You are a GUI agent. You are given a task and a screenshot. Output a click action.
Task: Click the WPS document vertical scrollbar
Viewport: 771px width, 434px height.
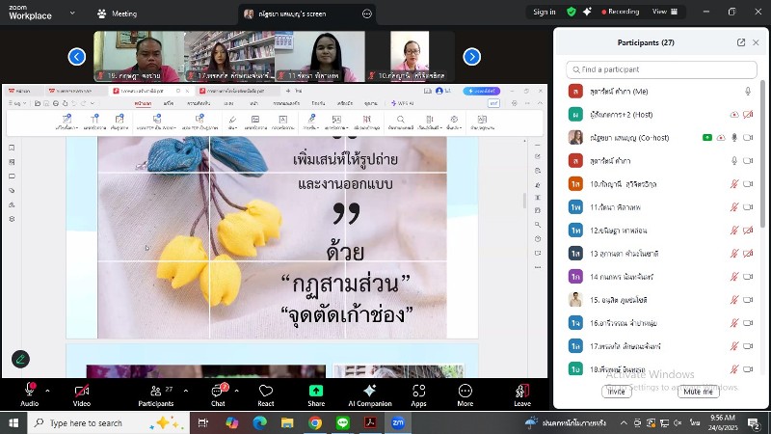pyautogui.click(x=524, y=200)
